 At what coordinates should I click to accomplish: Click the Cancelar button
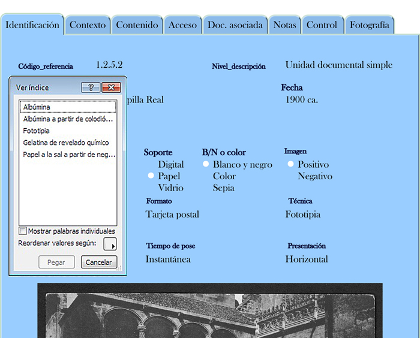(x=99, y=262)
